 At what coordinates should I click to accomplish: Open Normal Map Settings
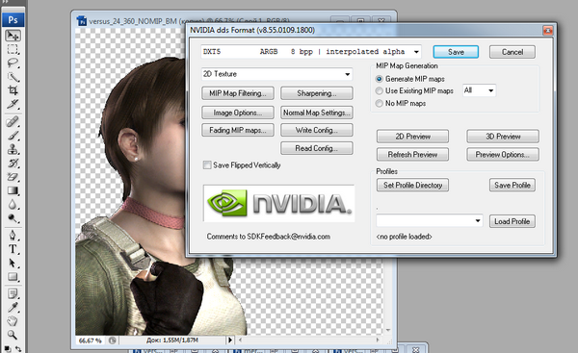point(317,113)
